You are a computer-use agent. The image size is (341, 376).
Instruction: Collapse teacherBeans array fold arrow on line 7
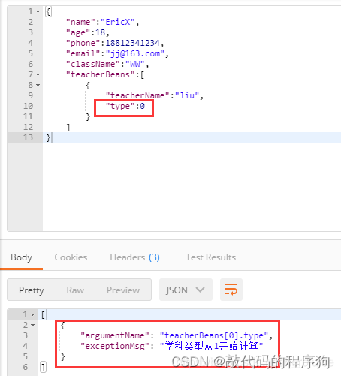pos(38,74)
